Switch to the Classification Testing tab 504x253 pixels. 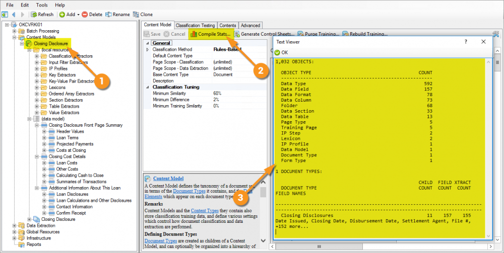pos(196,25)
